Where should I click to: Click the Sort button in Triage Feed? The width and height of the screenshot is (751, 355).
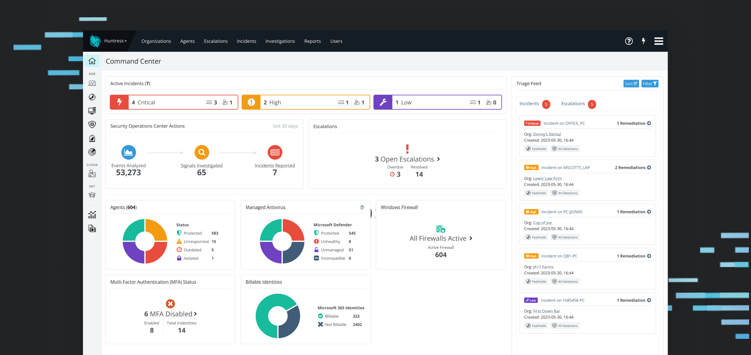(631, 83)
